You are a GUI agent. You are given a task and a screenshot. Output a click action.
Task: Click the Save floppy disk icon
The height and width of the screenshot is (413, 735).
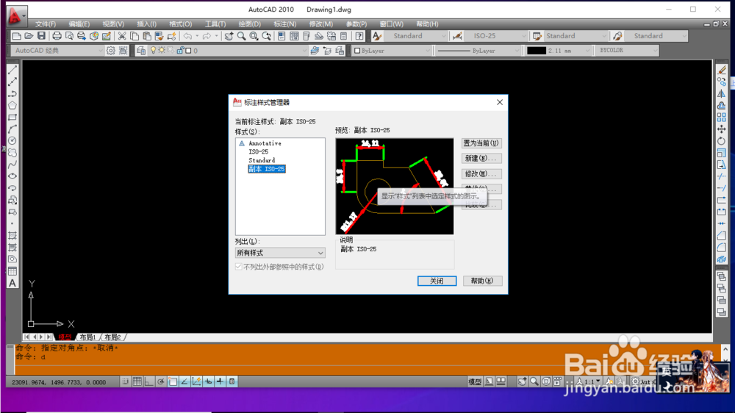coord(41,36)
